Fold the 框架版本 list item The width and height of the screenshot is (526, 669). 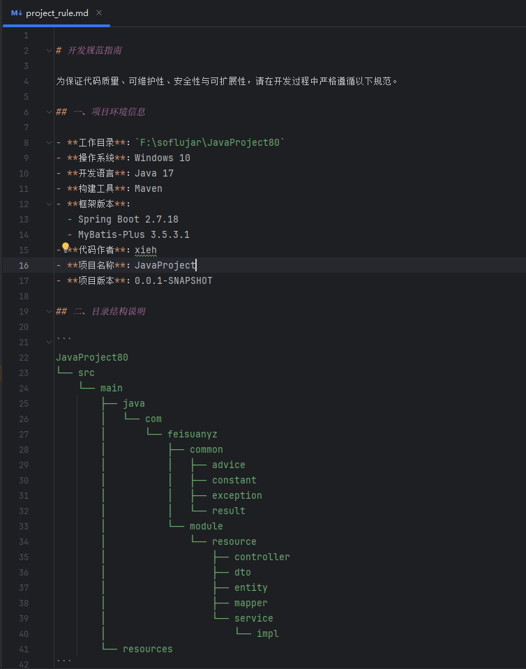point(48,204)
